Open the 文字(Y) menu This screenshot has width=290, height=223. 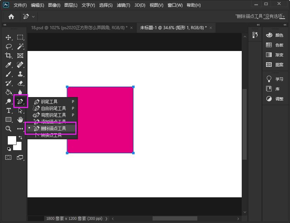click(88, 5)
